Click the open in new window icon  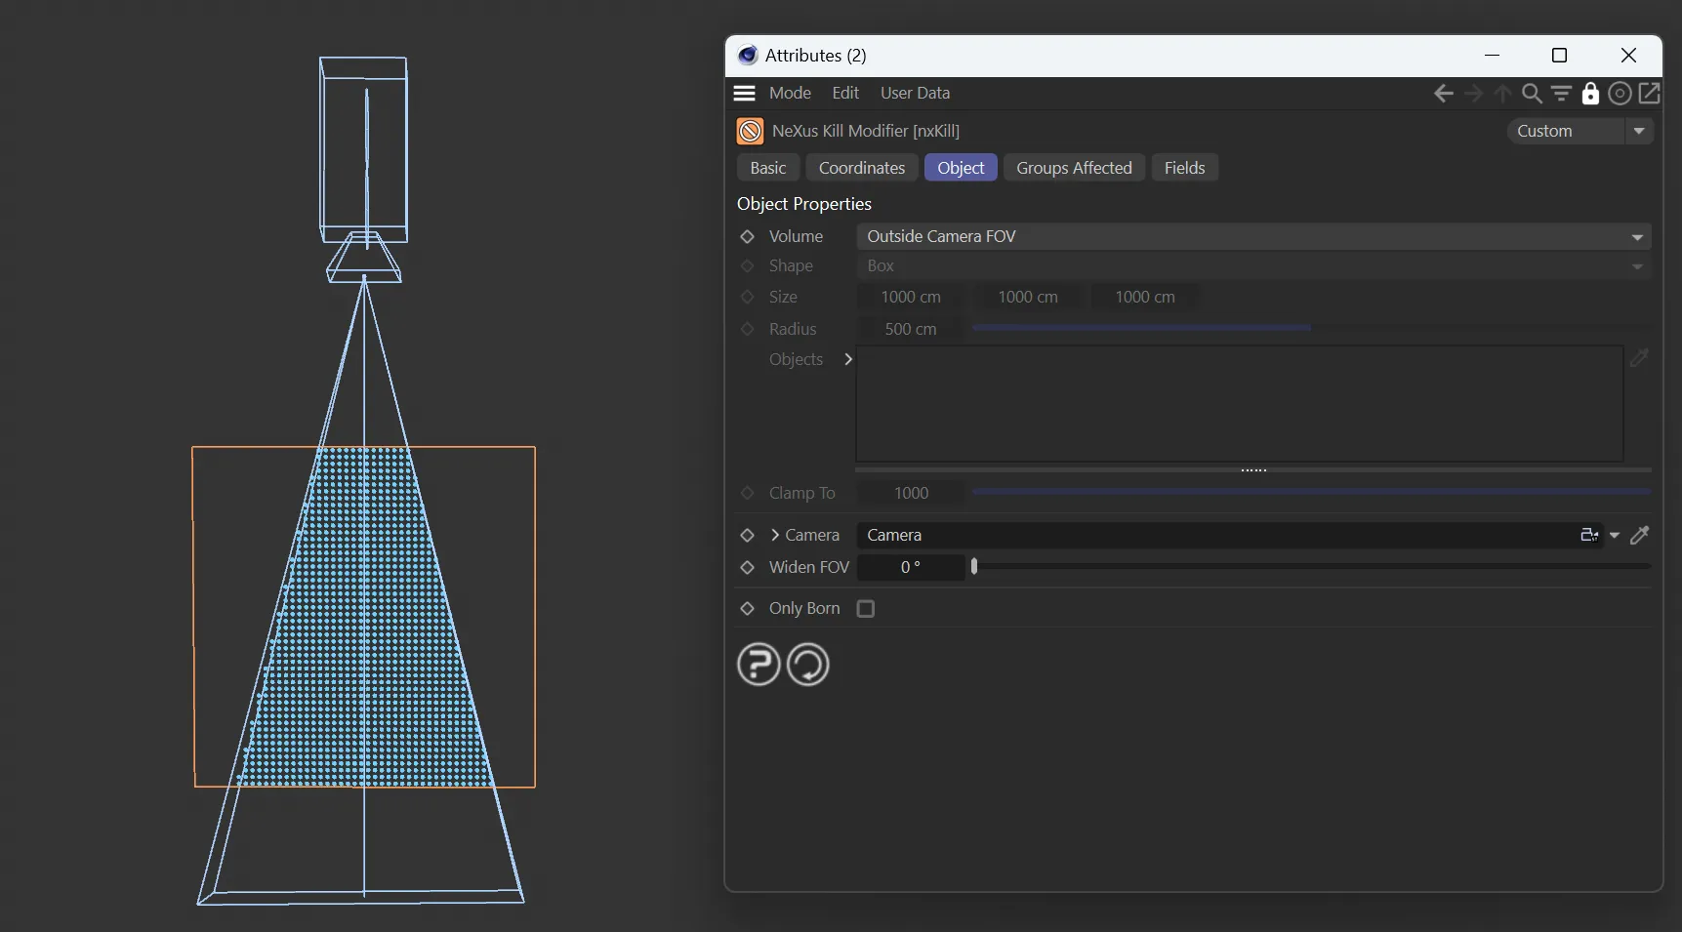pyautogui.click(x=1649, y=94)
